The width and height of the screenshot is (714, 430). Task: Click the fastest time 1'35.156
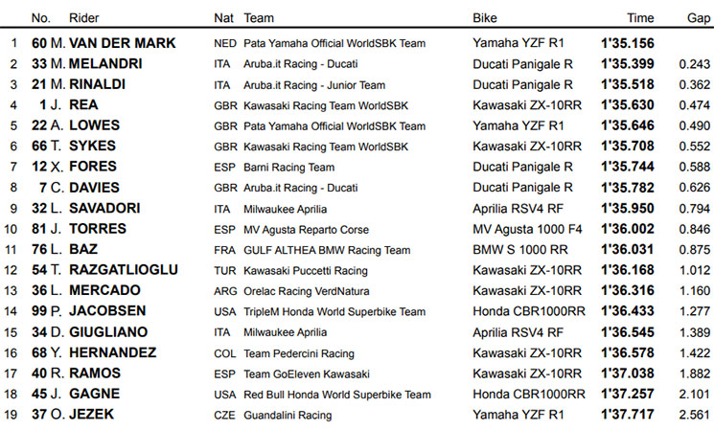click(x=628, y=43)
